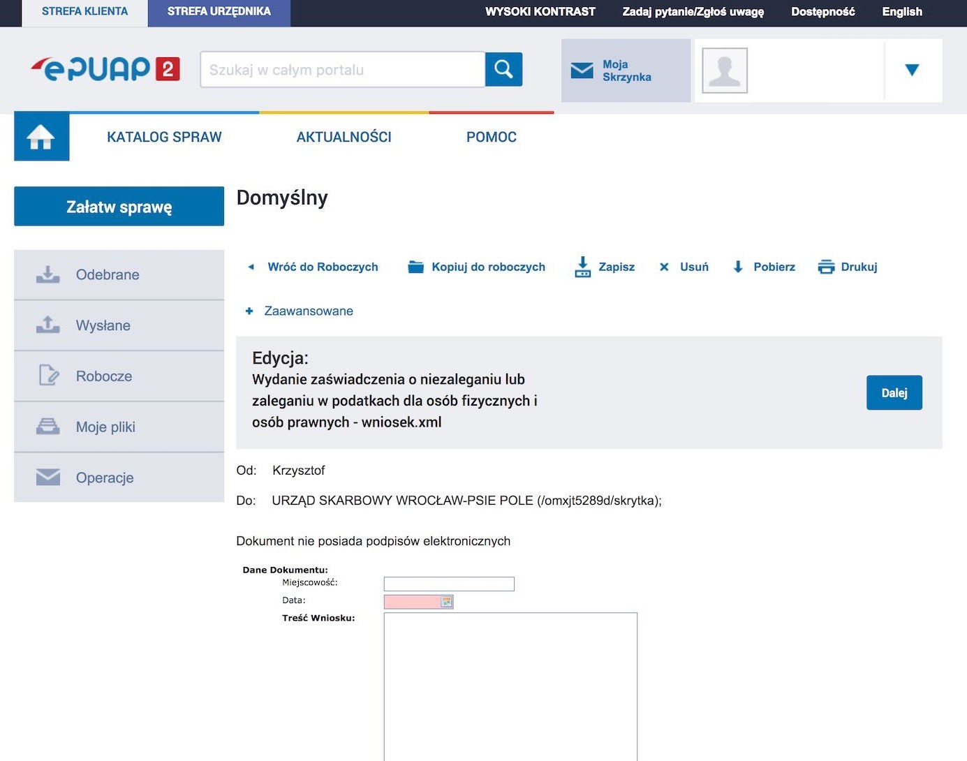Click the Kopiuj do roboczych folder icon
967x761 pixels.
click(416, 267)
